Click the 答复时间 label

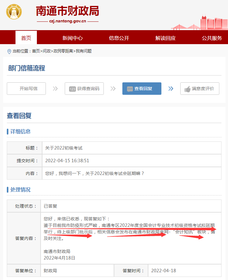(133, 271)
